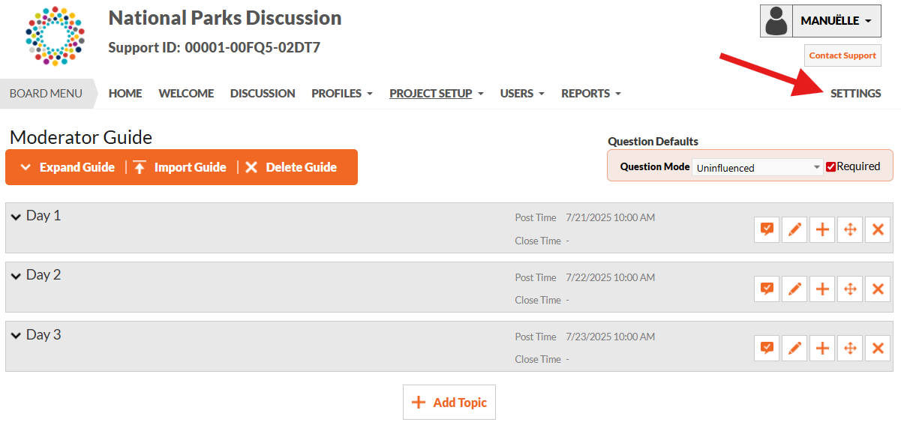Screen dimensions: 901x446
Task: Open the MANUËLLE user dropdown
Action: click(836, 21)
